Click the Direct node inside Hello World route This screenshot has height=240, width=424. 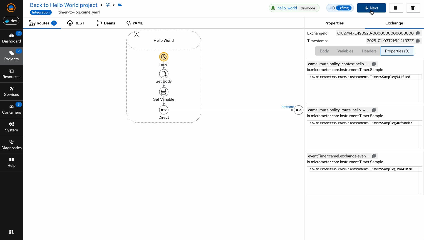tap(163, 110)
